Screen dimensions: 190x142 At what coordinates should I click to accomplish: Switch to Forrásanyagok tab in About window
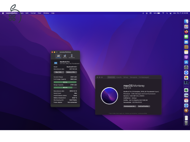[144, 77]
